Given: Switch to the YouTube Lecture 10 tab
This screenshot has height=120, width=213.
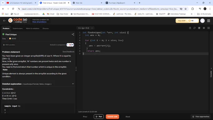Looking at the screenshot, I should (x=22, y=3).
